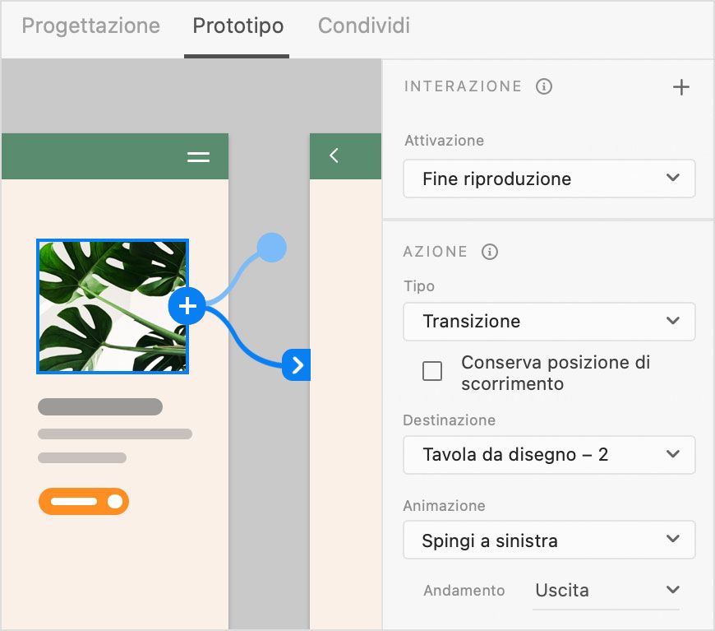Switch to the Progettazione tab

(90, 26)
